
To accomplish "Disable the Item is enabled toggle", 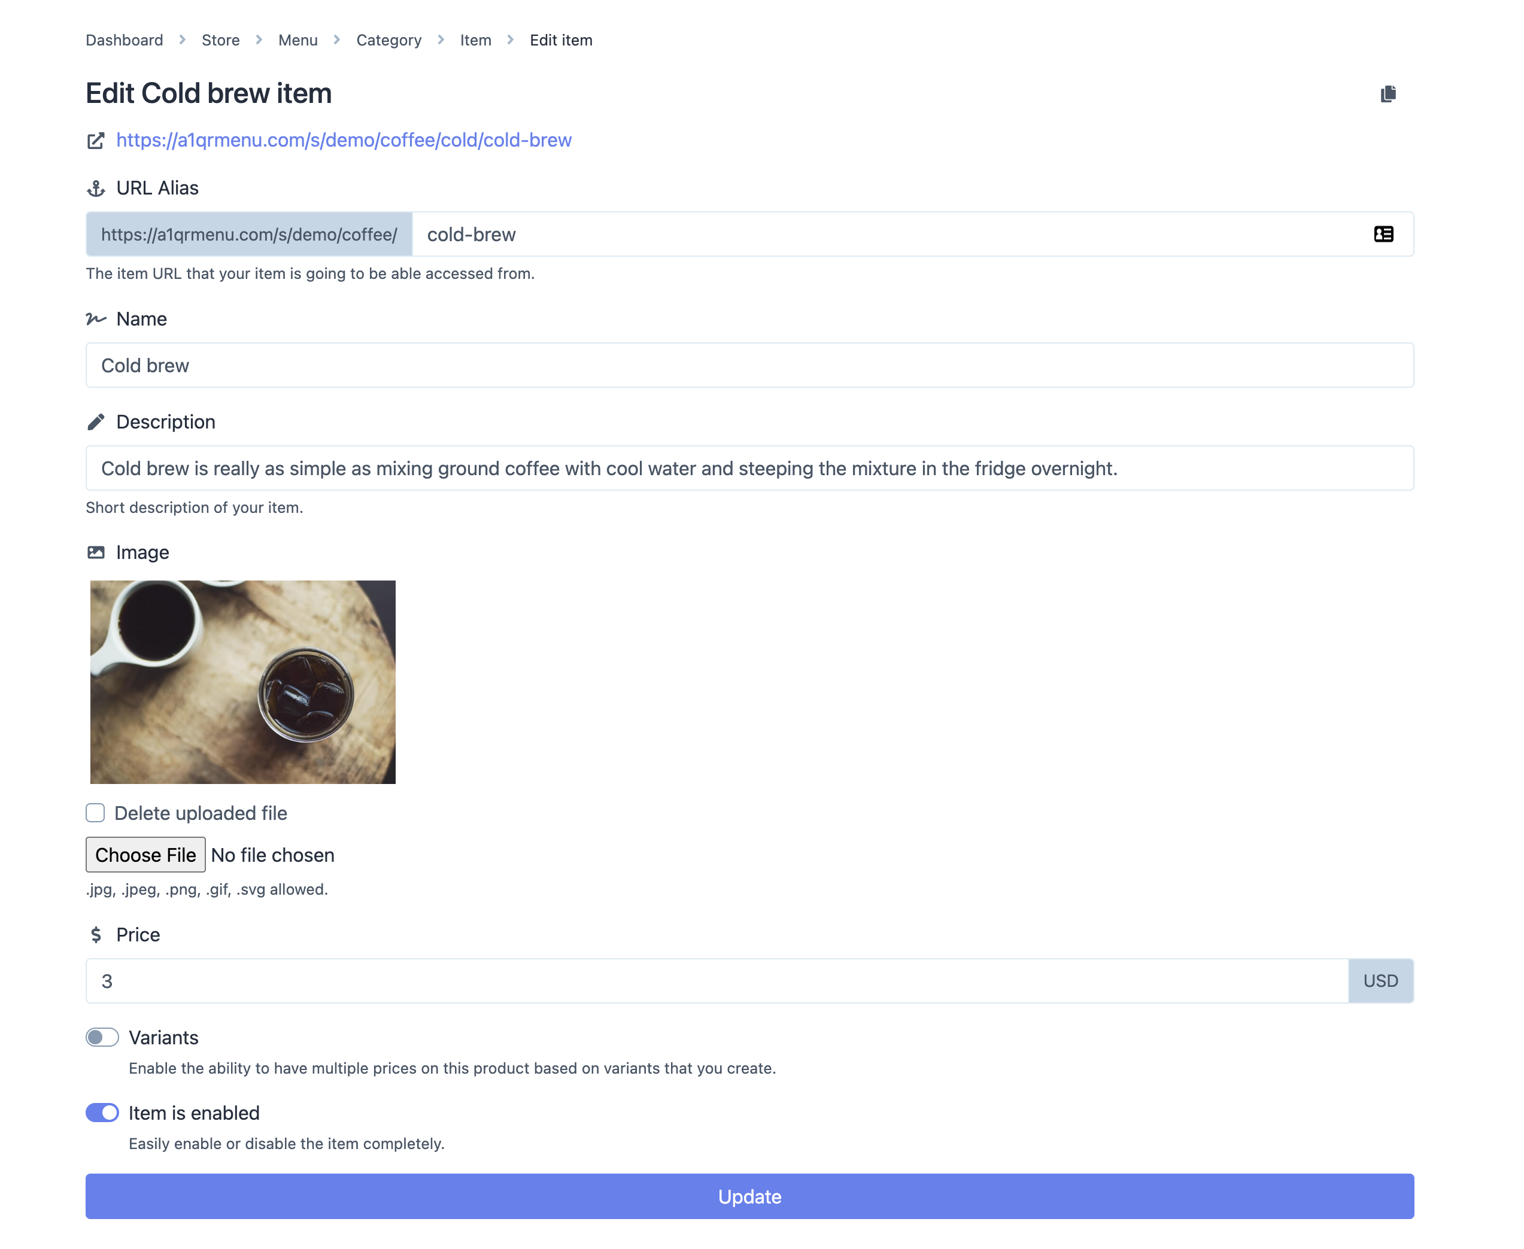I will 102,1113.
